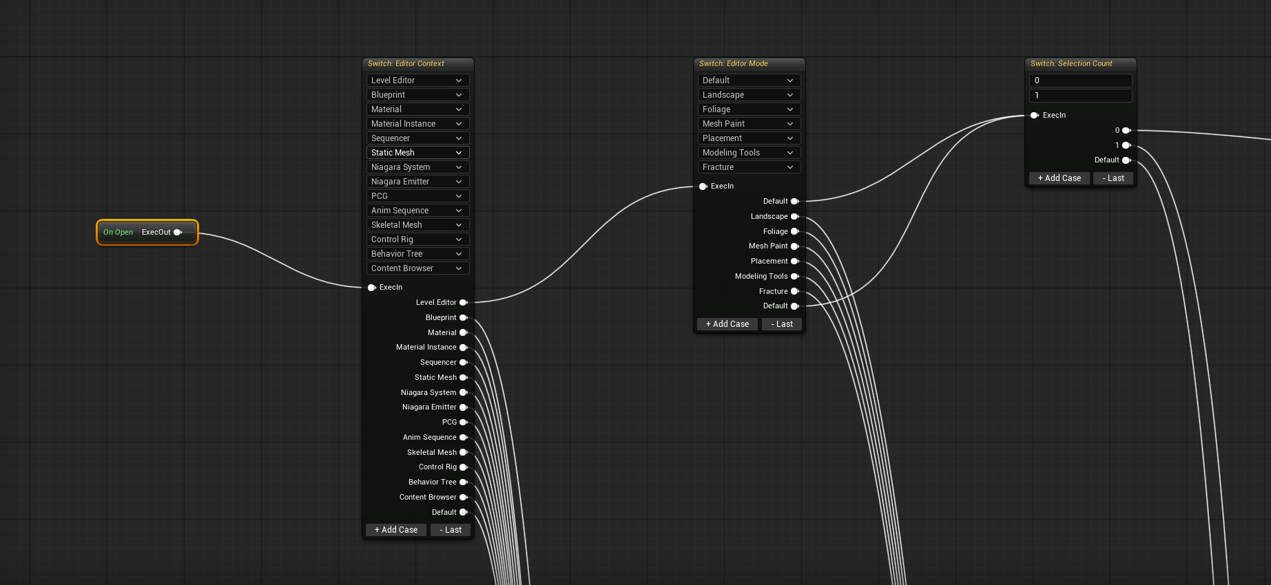Click Control Rig output pin
1271x585 pixels.
464,467
